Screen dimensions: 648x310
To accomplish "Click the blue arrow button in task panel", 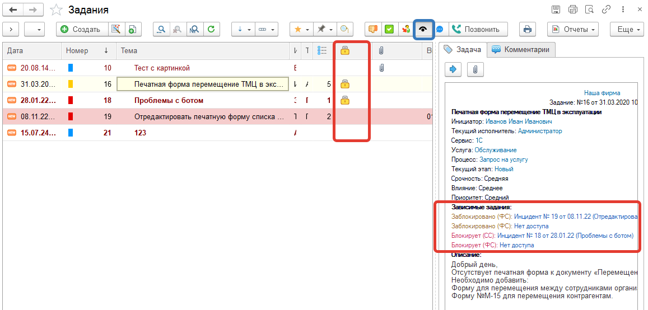I will (x=453, y=69).
